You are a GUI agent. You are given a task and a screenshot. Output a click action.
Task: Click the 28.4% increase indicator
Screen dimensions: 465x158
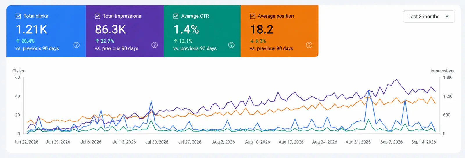(x=25, y=41)
